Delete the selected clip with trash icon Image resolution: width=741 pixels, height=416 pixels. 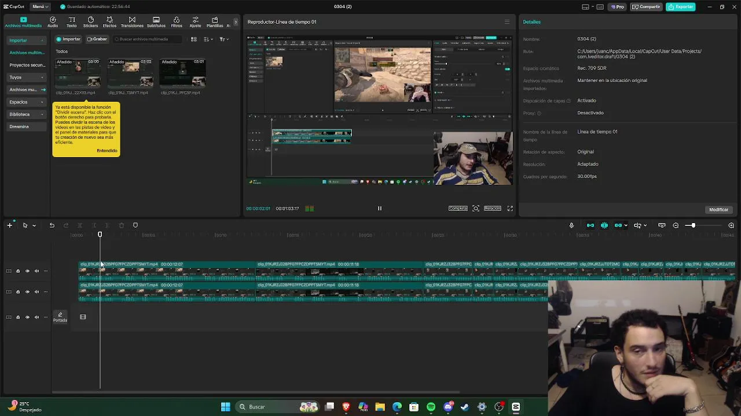click(x=122, y=225)
